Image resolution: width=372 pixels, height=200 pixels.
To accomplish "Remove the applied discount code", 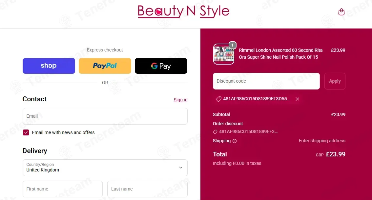I will (x=297, y=99).
